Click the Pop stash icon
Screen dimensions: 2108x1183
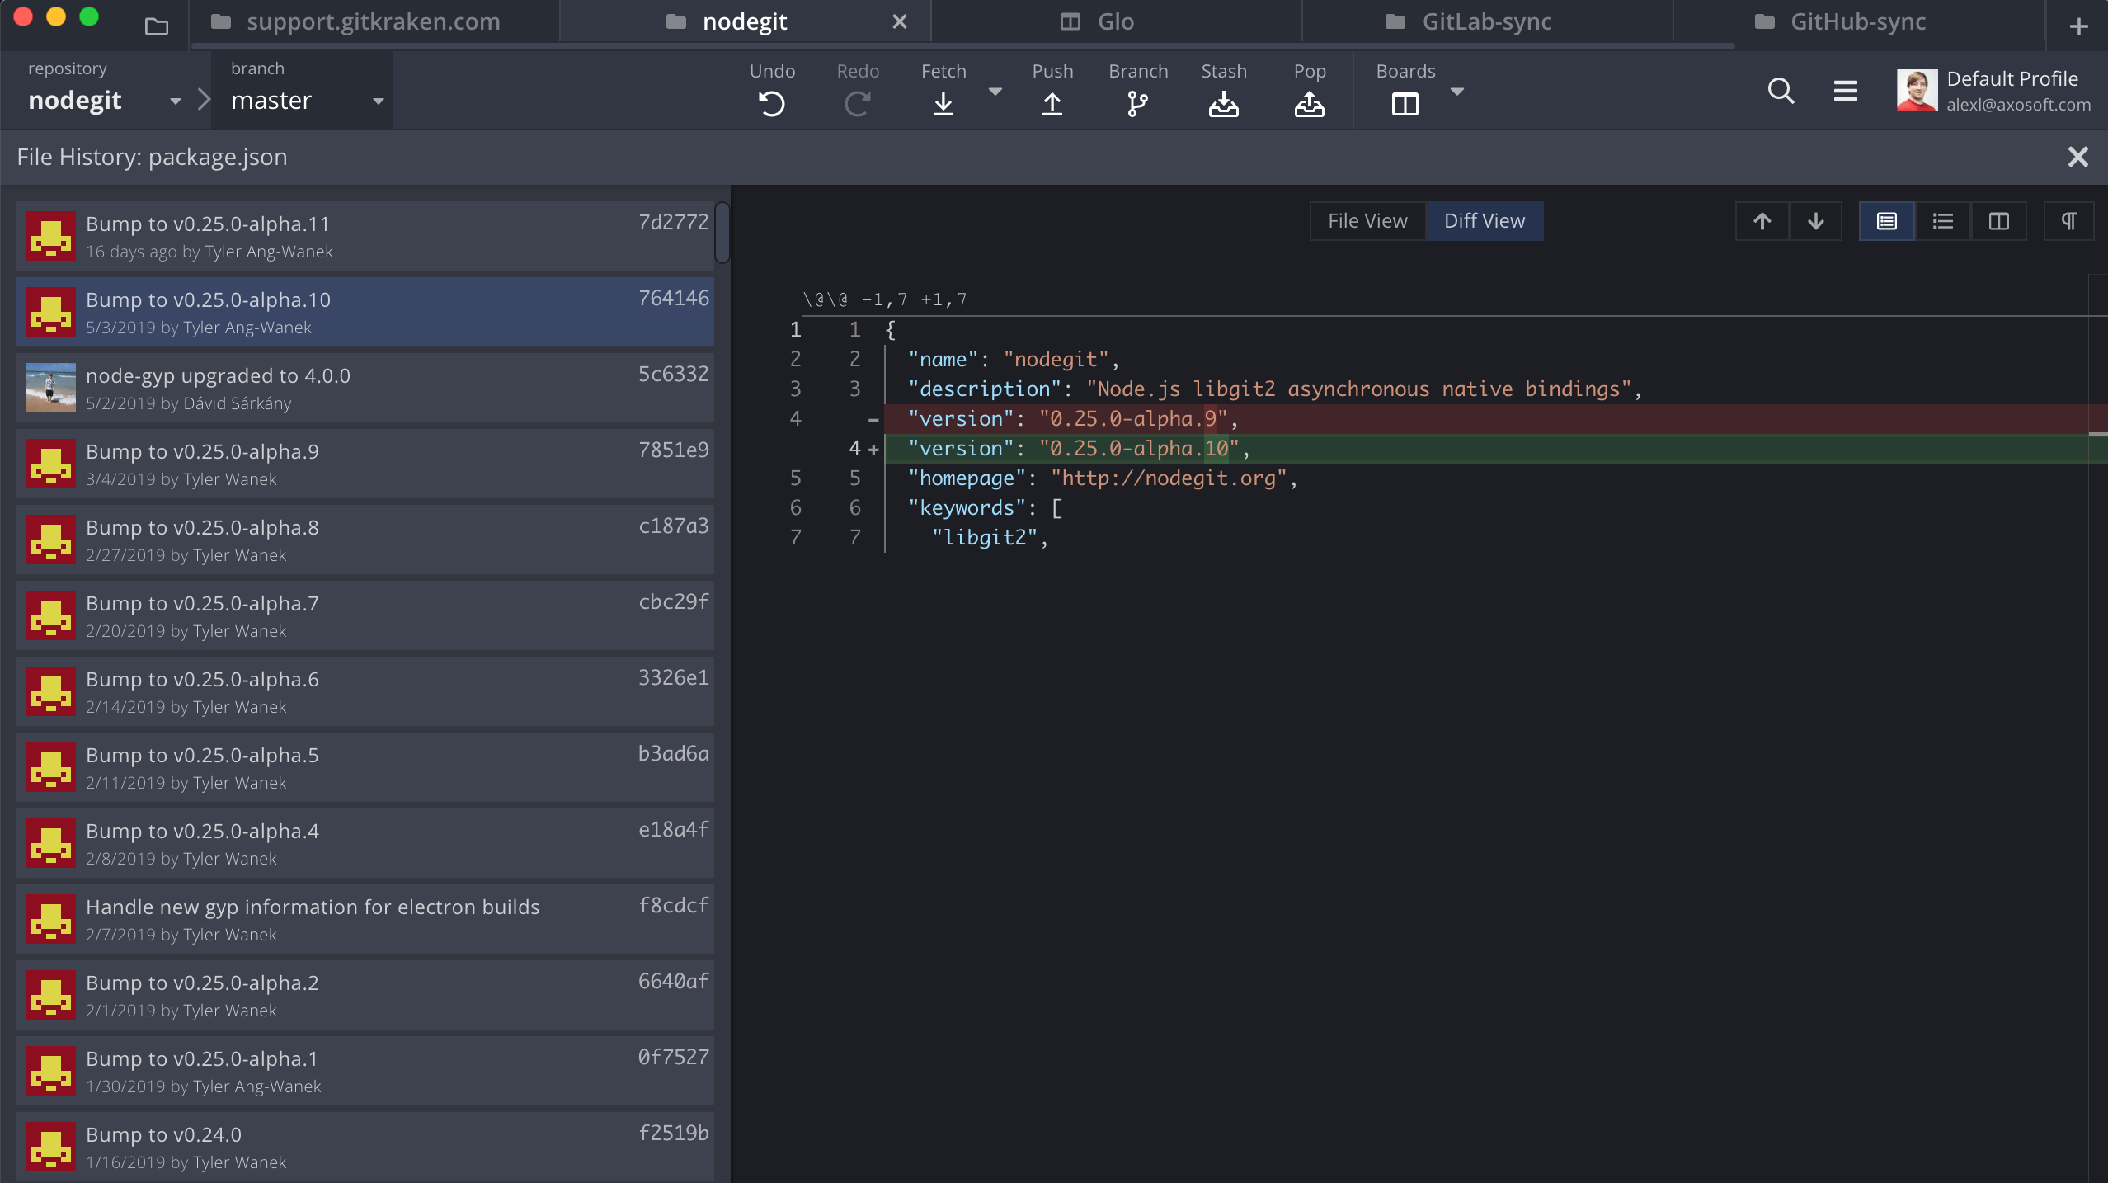[1310, 104]
